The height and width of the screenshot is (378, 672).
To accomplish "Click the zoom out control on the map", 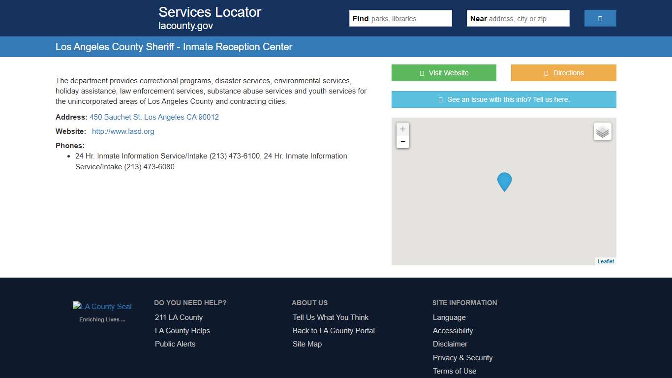I will pos(402,142).
